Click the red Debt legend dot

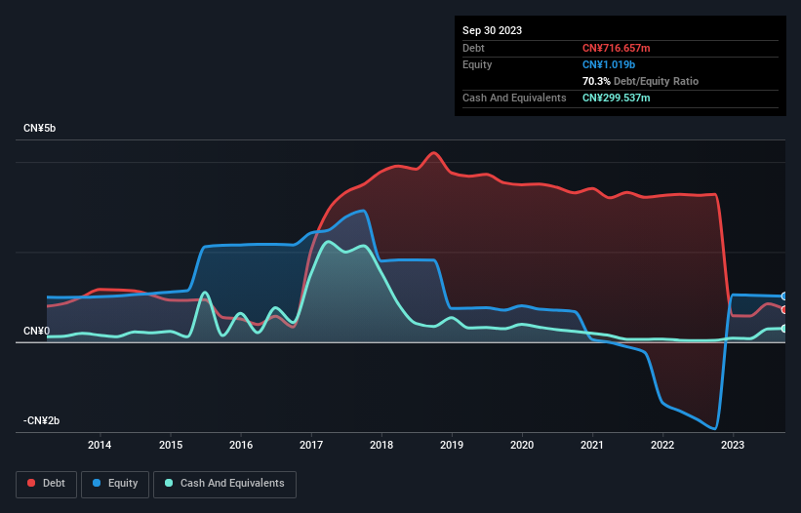31,483
